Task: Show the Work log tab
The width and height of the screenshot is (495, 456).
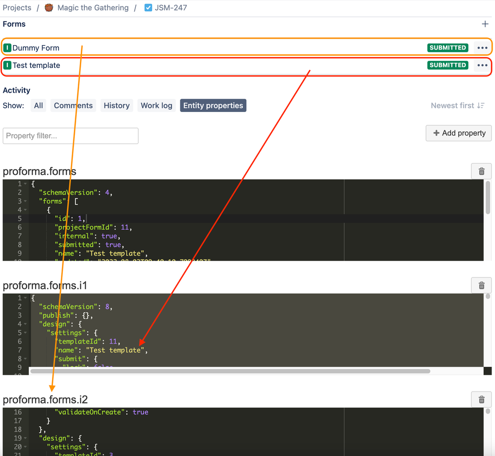Action: [x=156, y=106]
